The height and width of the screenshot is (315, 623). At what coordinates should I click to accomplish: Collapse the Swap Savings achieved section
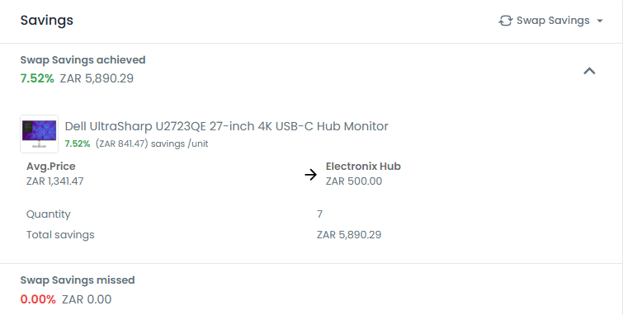click(x=589, y=71)
